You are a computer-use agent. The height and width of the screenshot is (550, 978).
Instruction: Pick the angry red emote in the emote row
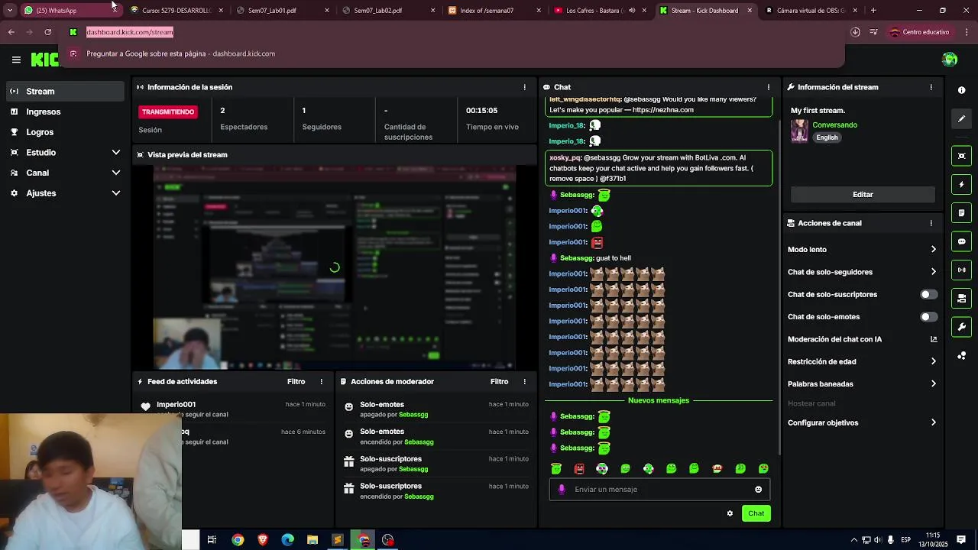tap(579, 468)
